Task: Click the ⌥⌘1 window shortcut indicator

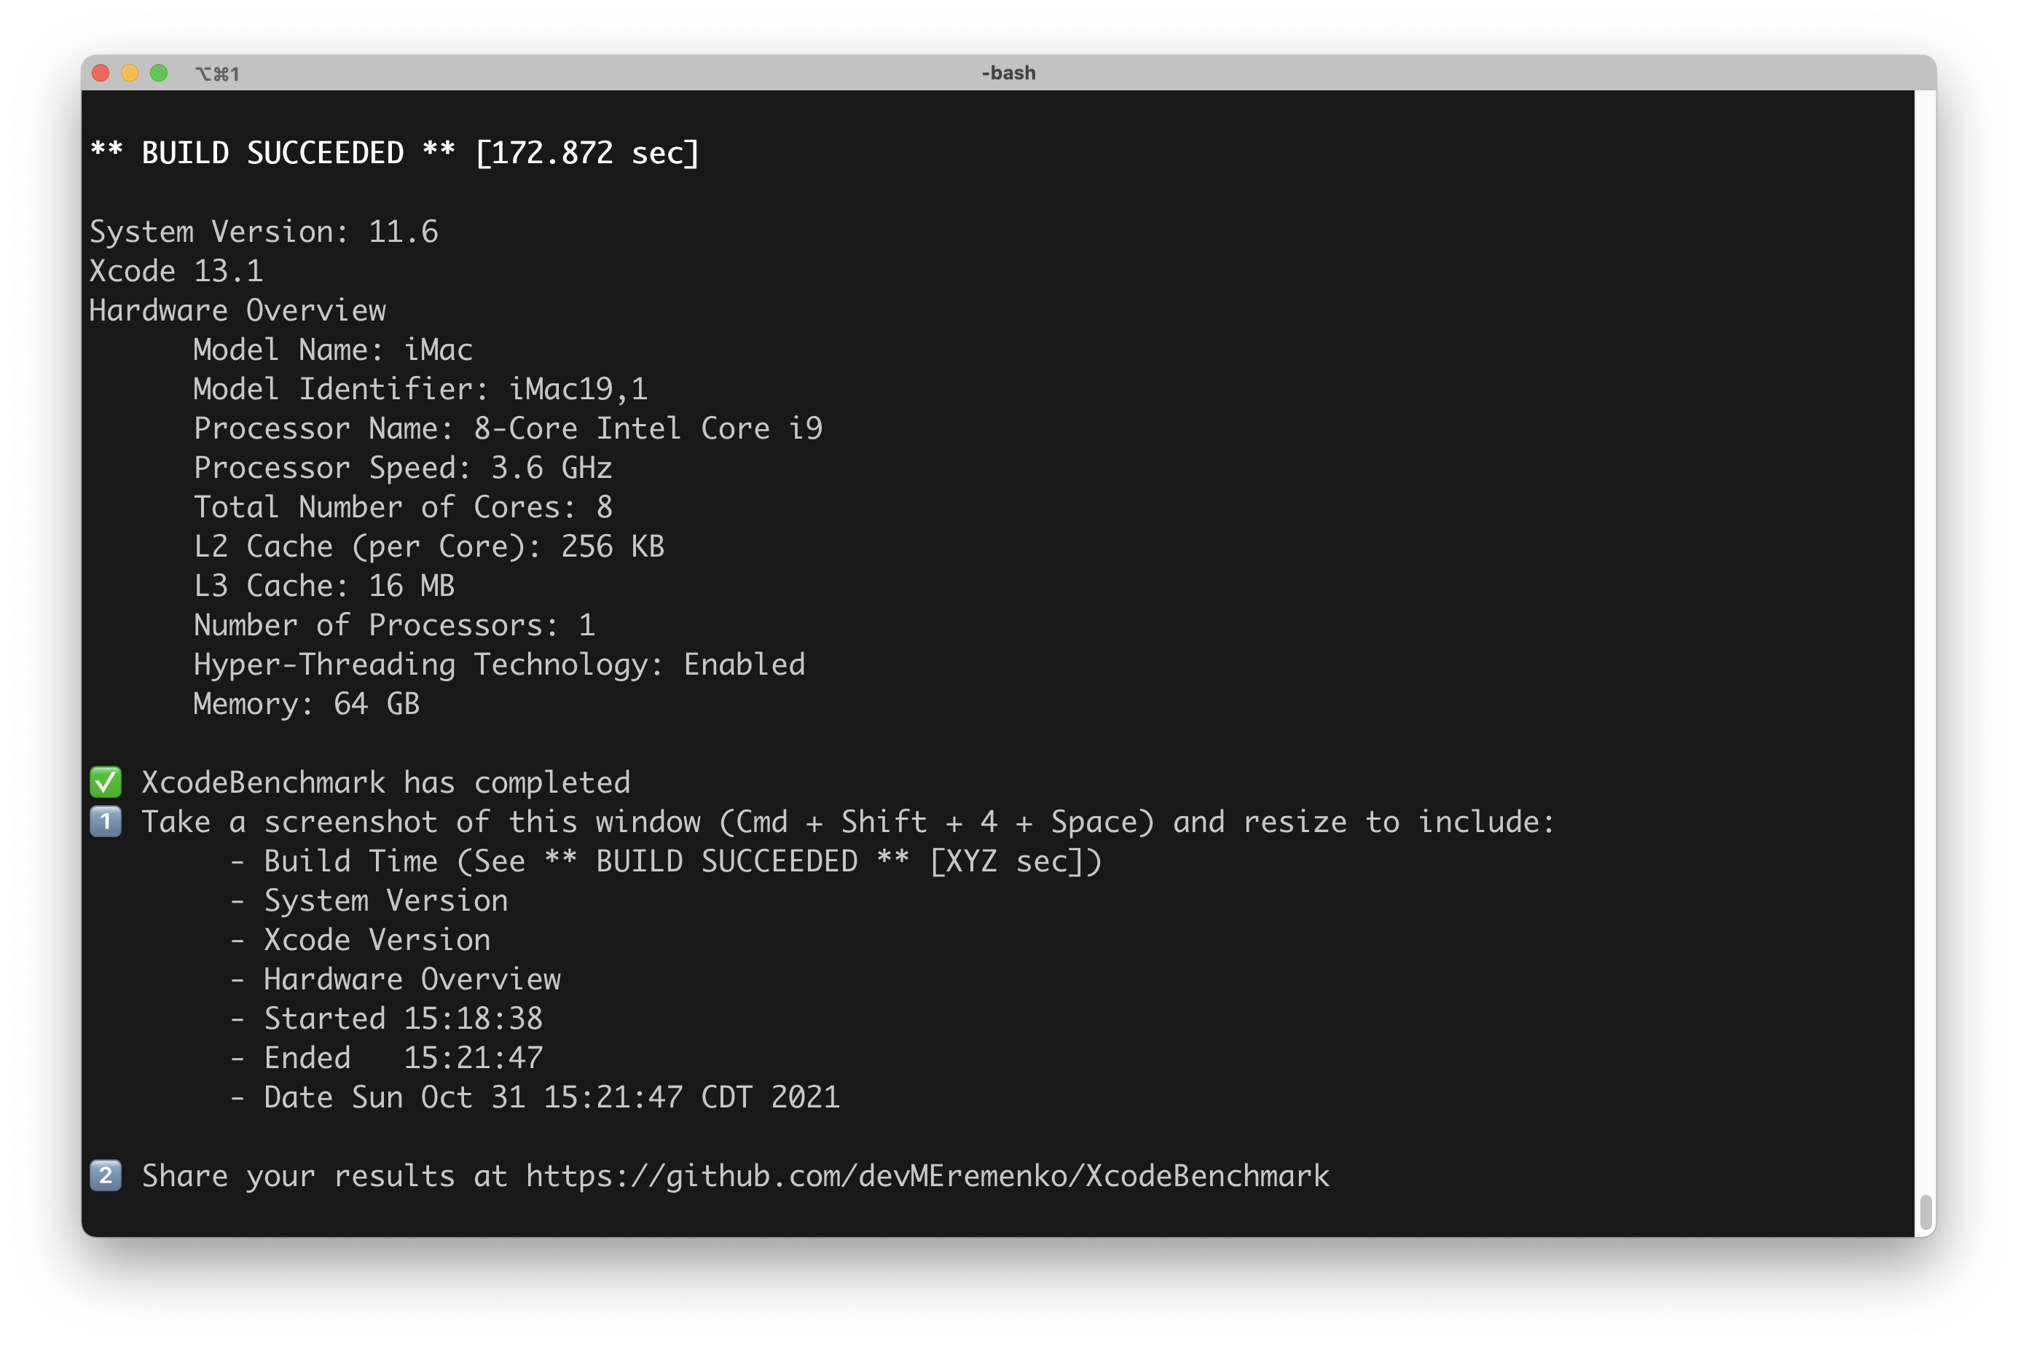Action: [x=217, y=74]
